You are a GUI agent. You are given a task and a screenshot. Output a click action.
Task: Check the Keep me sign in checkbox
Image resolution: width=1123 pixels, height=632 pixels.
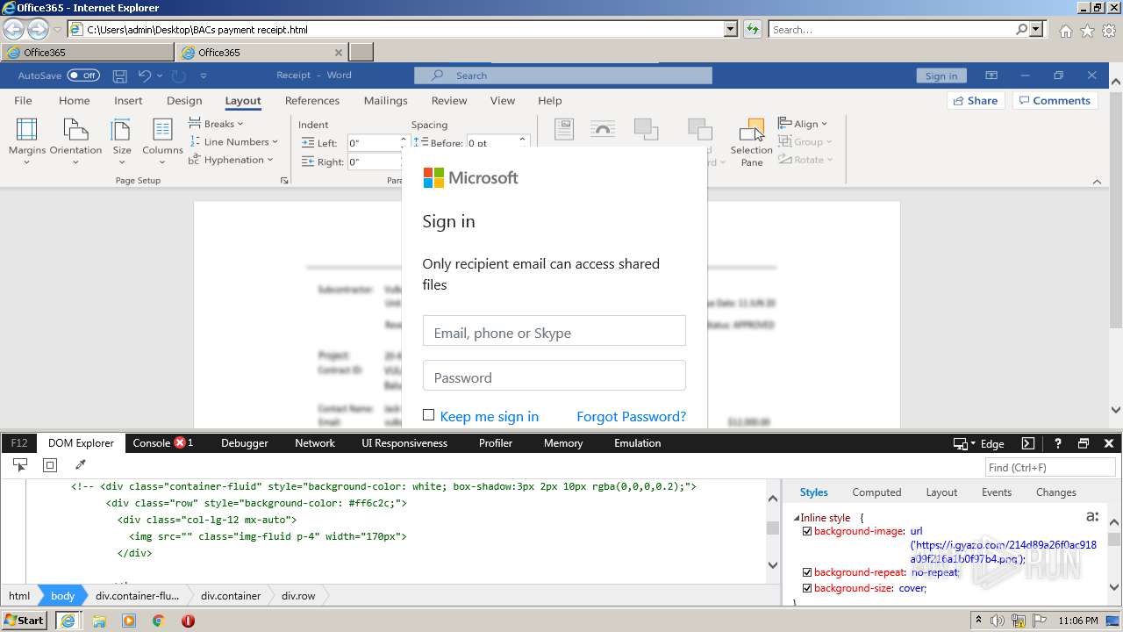coord(428,415)
